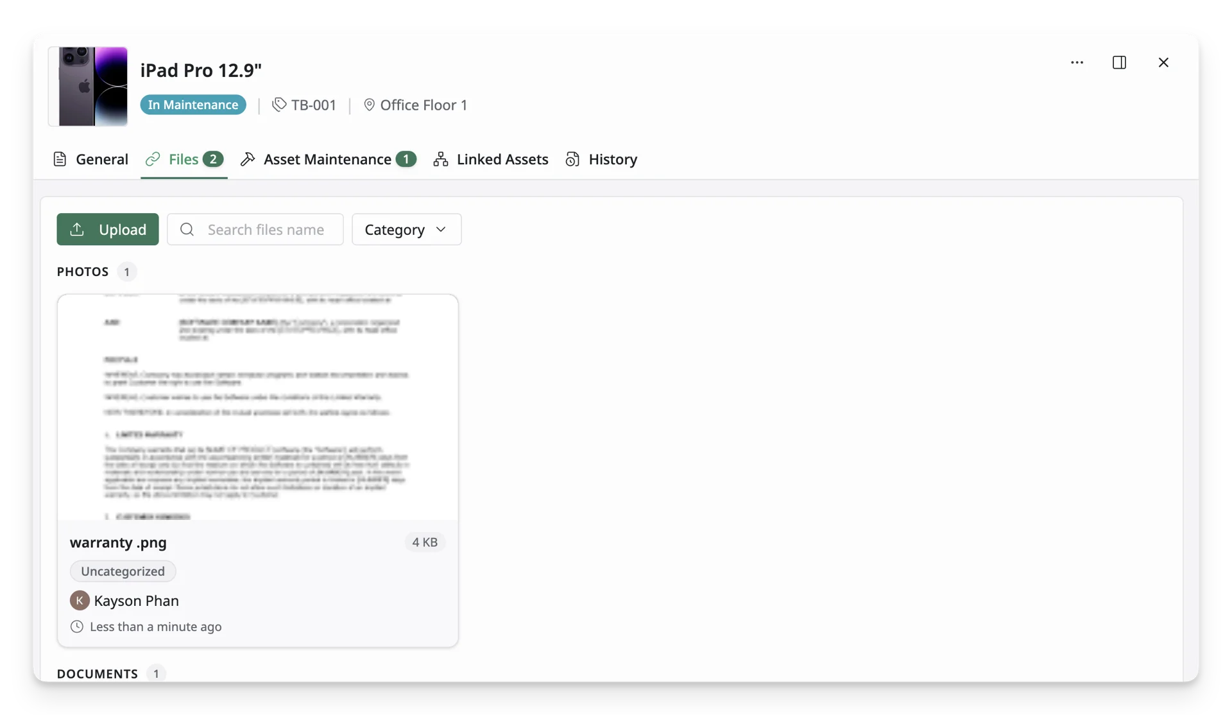Viewport: 1232px width, 715px height.
Task: Select the Files tab
Action: tap(184, 159)
